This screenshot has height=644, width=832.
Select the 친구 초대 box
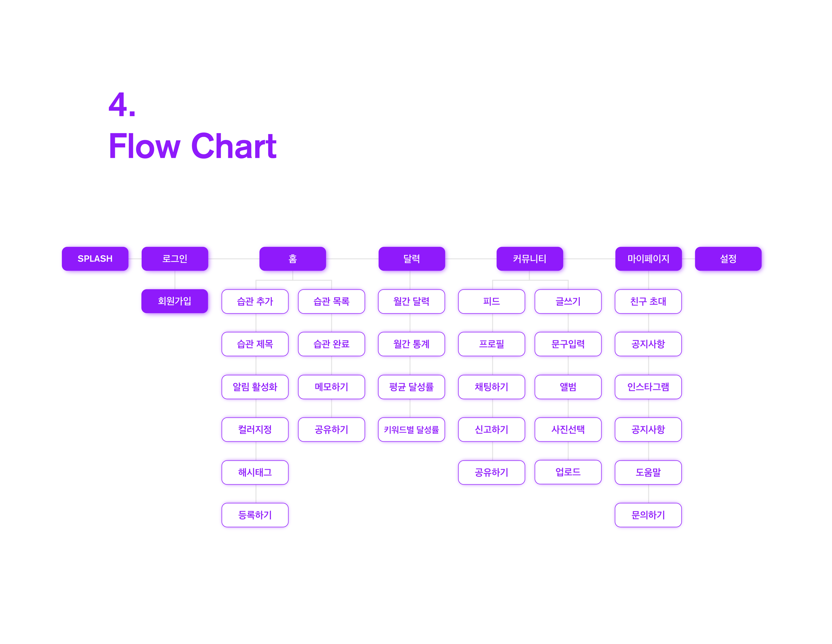click(x=648, y=301)
